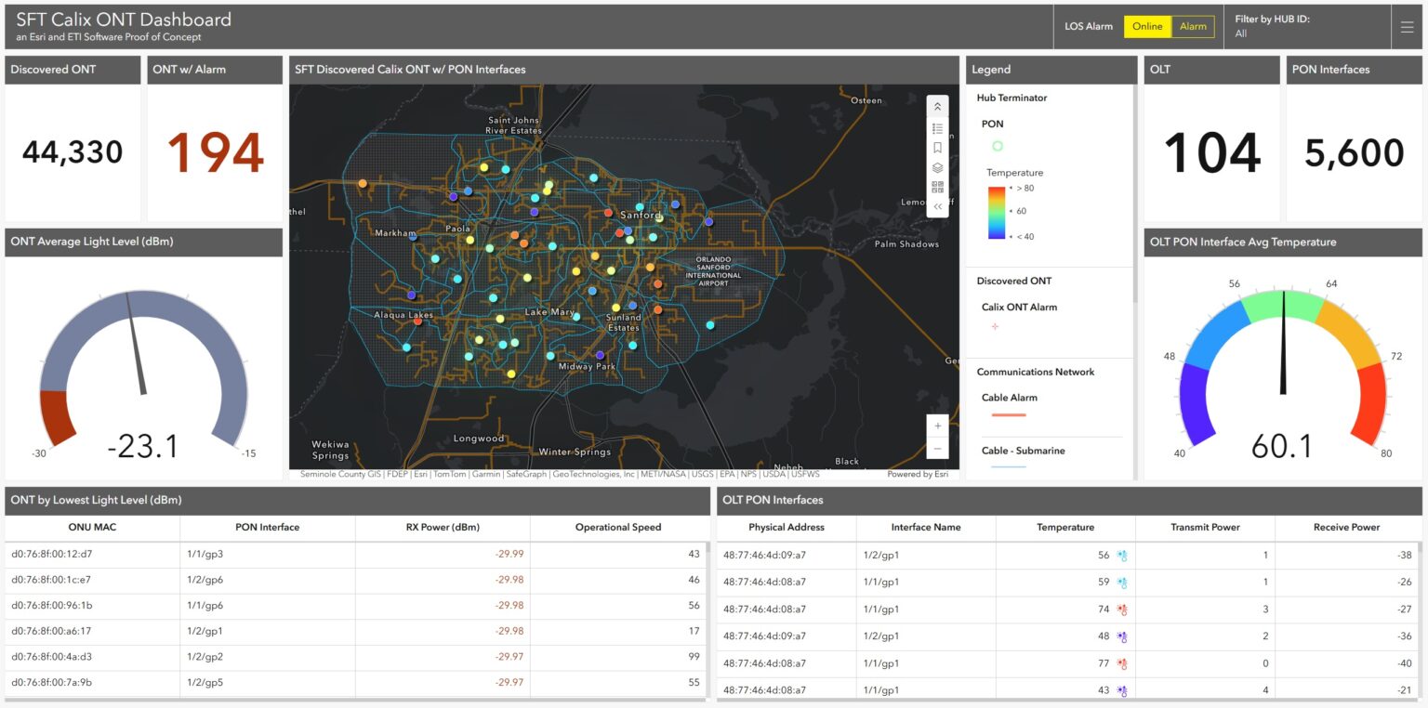Click the Transmit Power column header
1428x708 pixels.
pos(1205,527)
